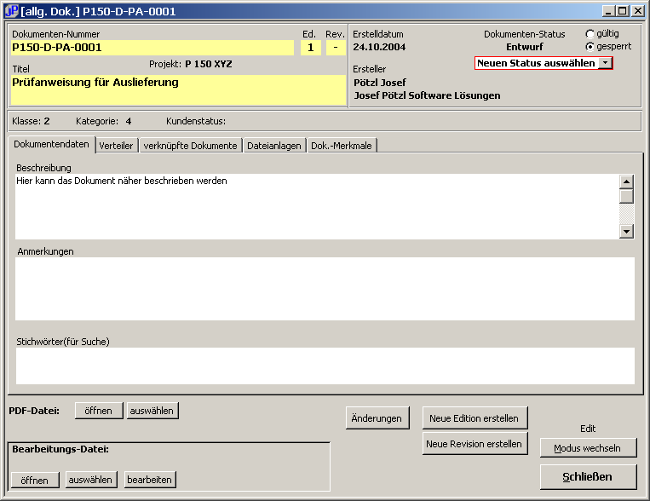650x501 pixels.
Task: Click the JP application icon in title bar
Action: [12, 11]
